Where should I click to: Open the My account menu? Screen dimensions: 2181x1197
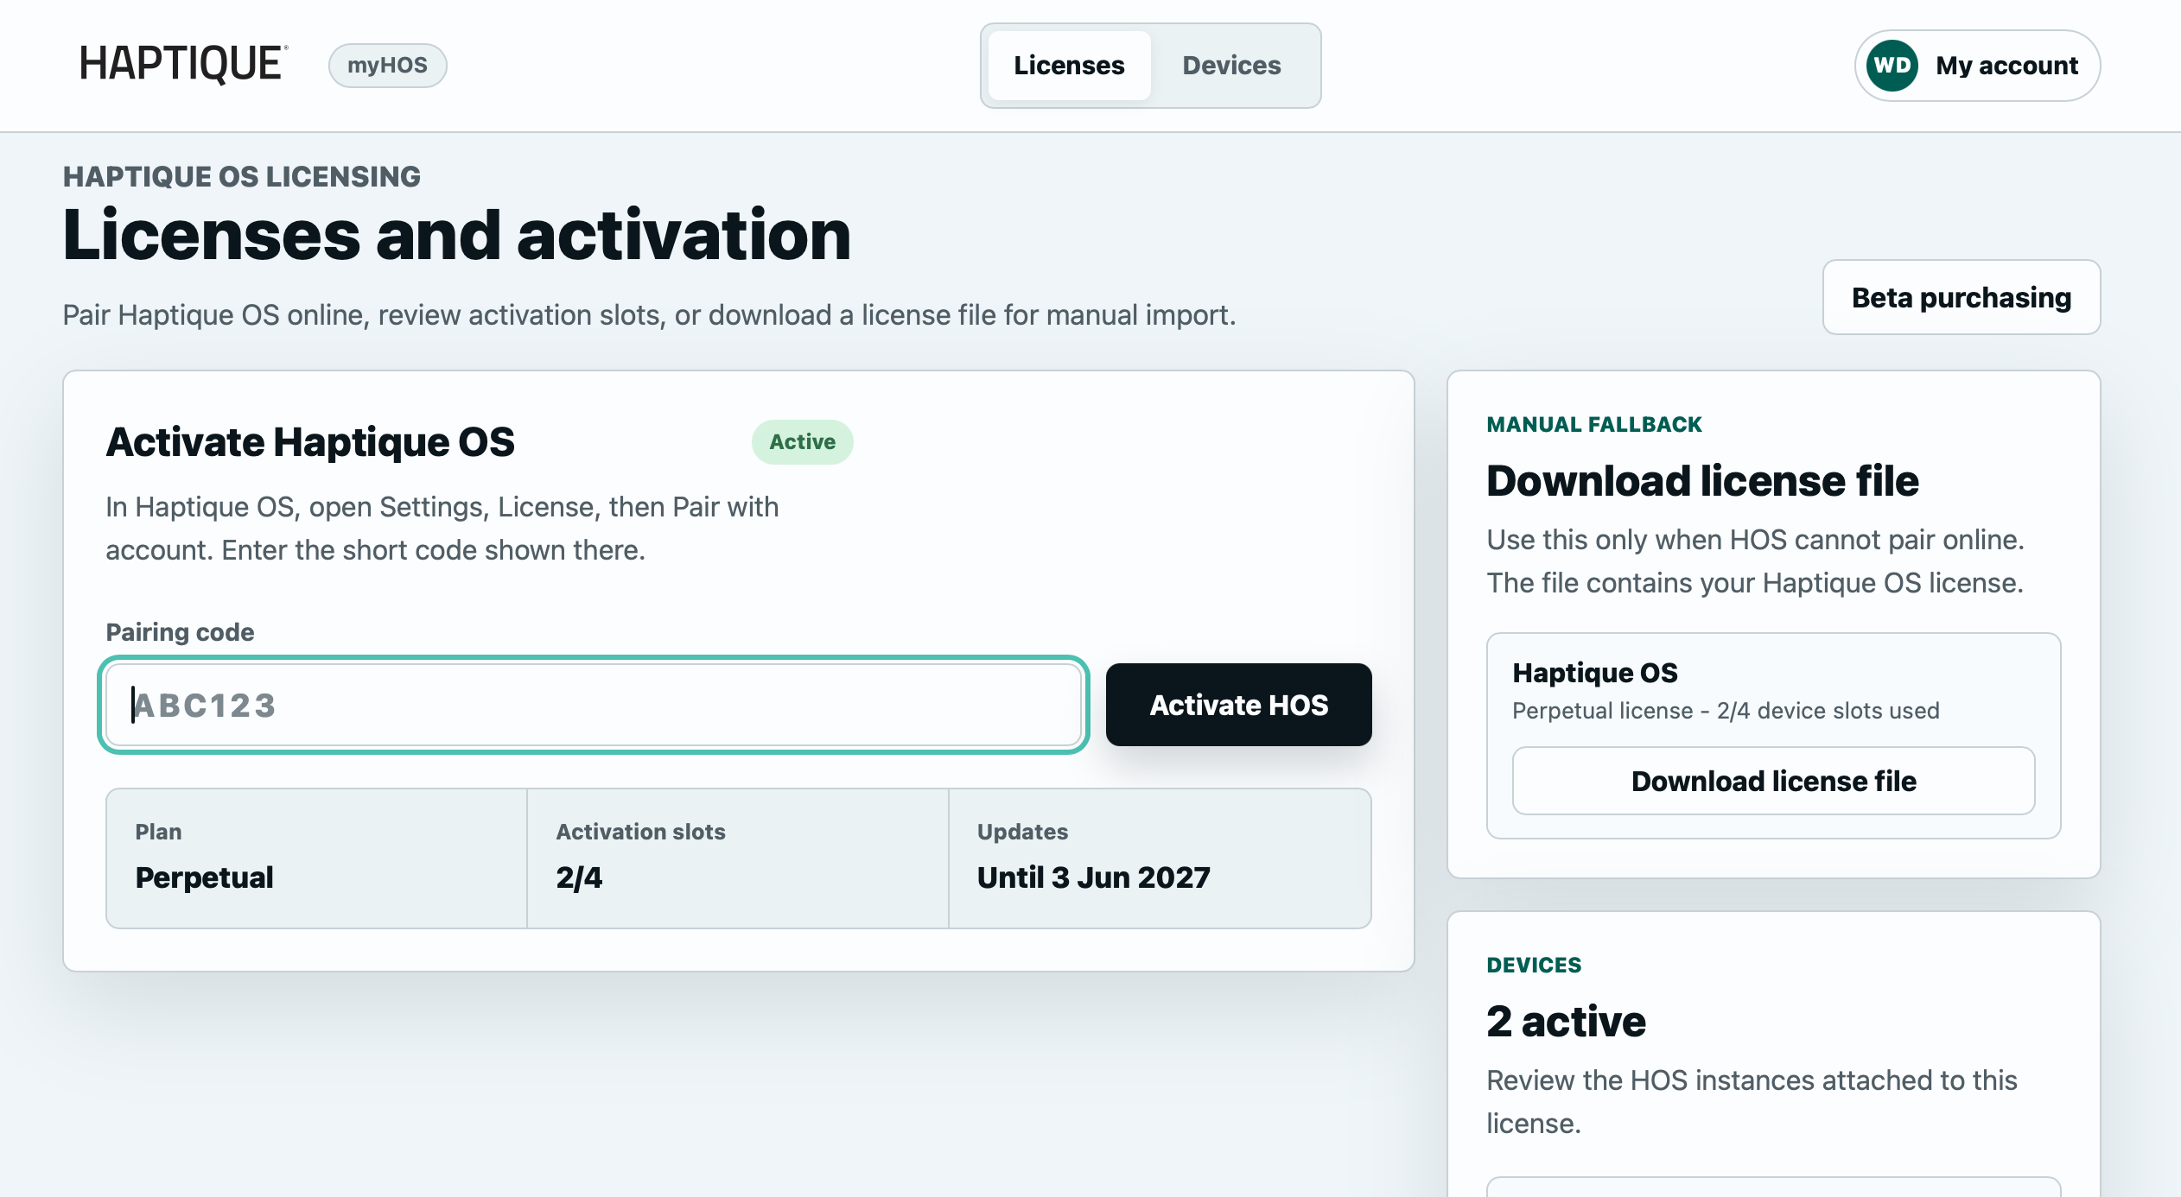pyautogui.click(x=1977, y=66)
